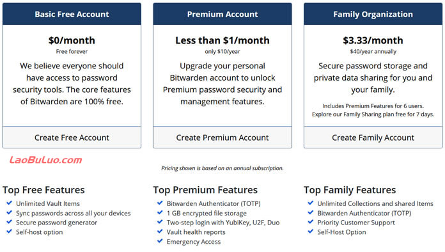Click the Family Organization header
This screenshot has width=445, height=252.
[373, 14]
